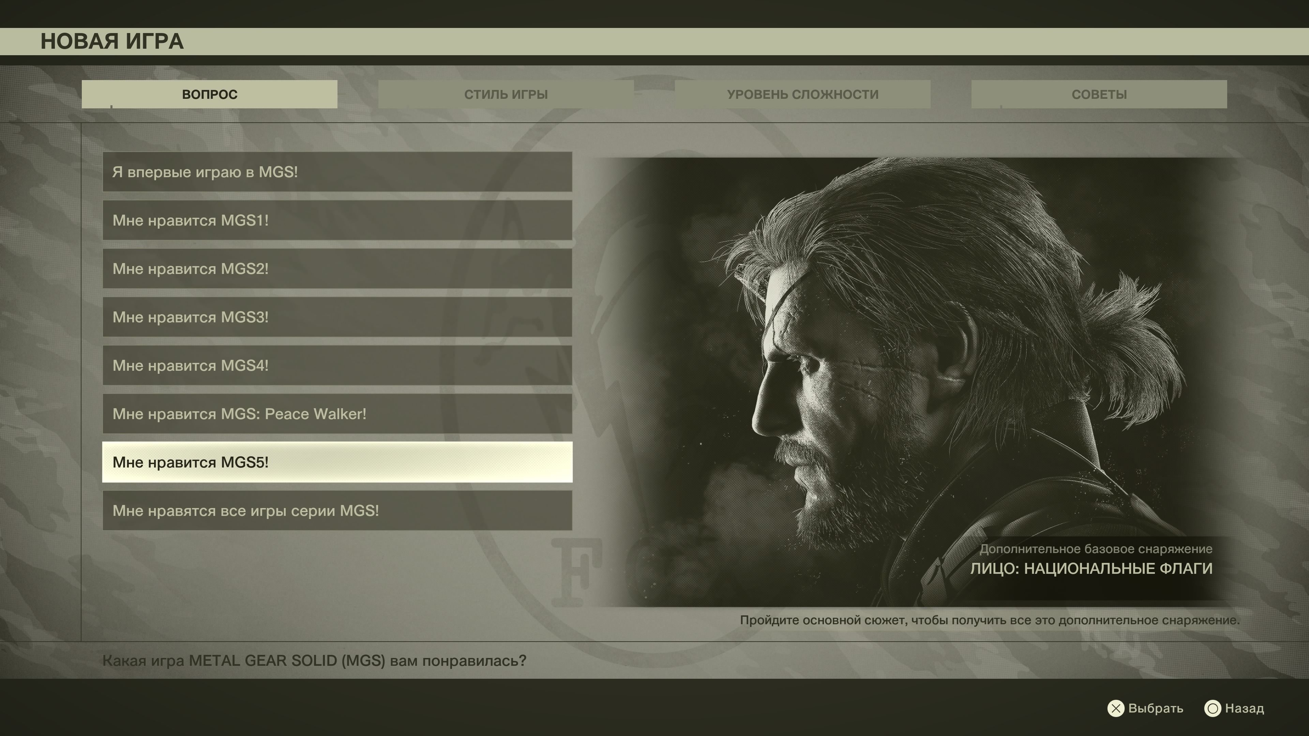Choose 'Мне нравится MGS1!' answer
Viewport: 1309px width, 736px height.
337,220
